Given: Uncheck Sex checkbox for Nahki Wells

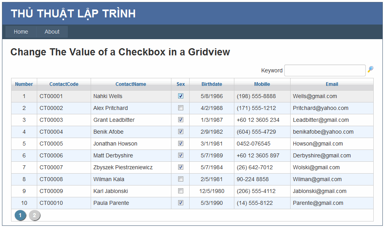Looking at the screenshot, I should click(x=181, y=96).
